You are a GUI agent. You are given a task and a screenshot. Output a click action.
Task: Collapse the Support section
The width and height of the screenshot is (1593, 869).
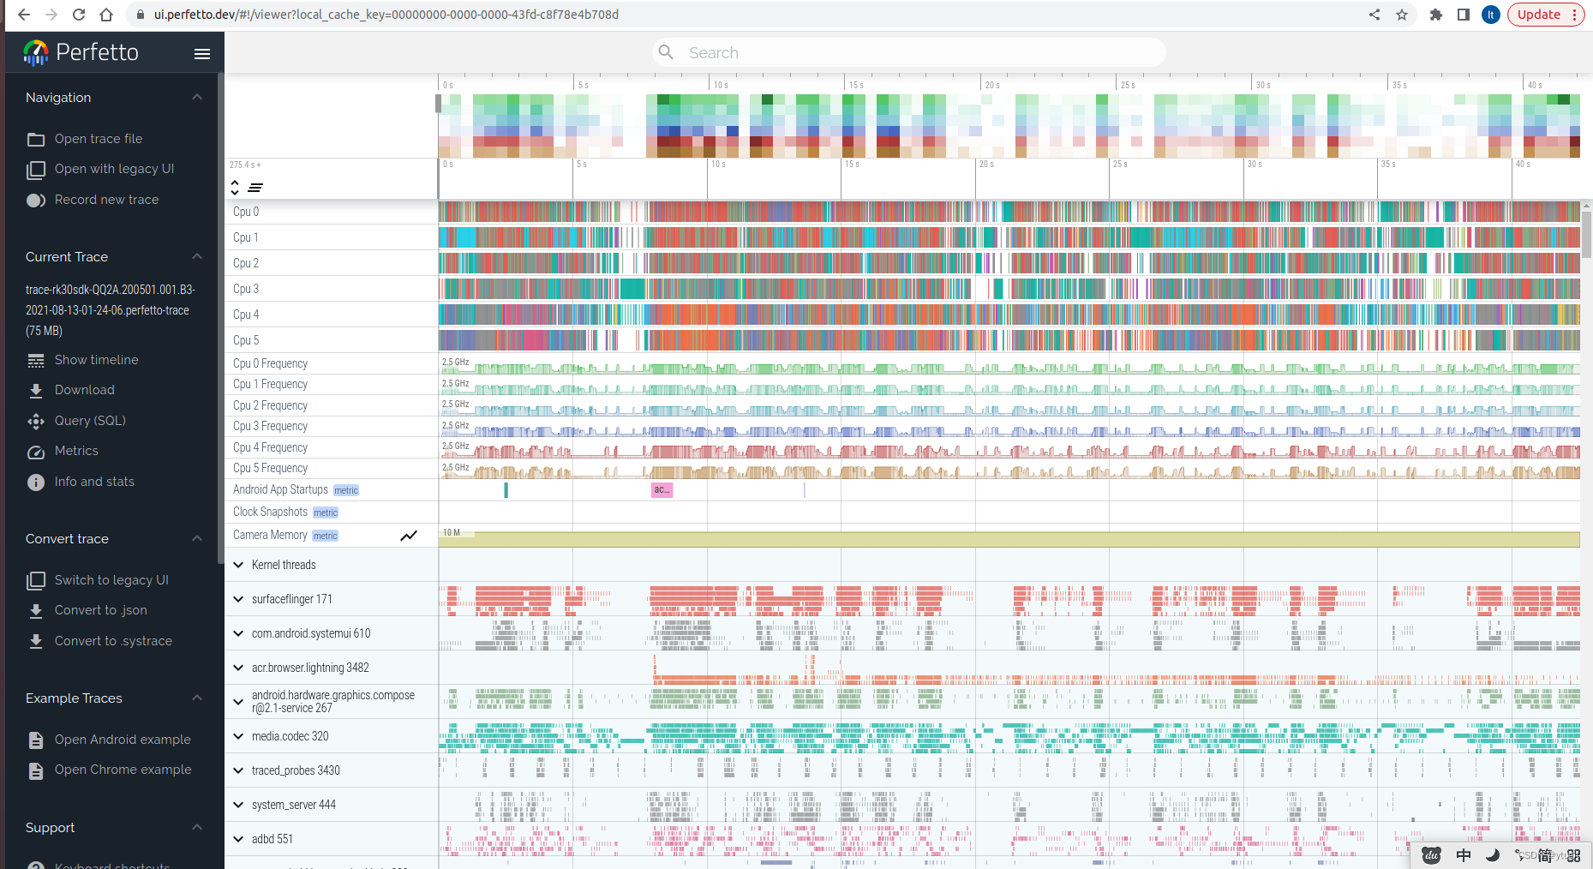coord(197,828)
